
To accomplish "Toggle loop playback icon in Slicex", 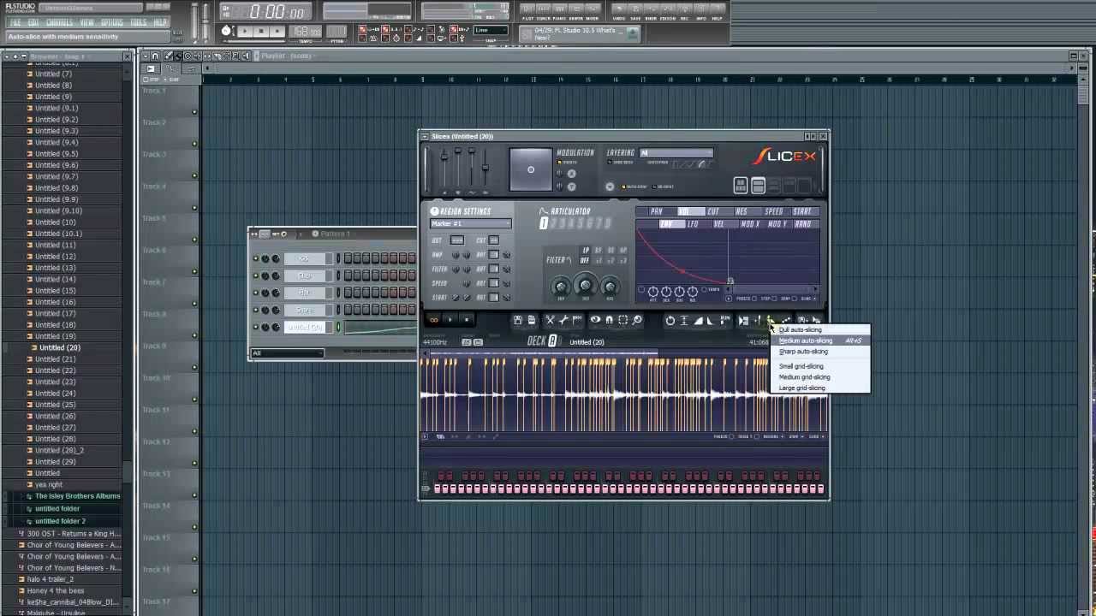I will pos(434,320).
